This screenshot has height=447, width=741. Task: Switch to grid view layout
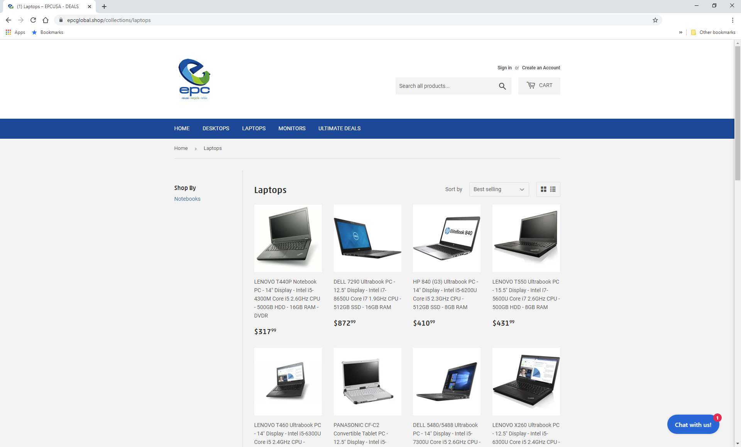coord(543,189)
